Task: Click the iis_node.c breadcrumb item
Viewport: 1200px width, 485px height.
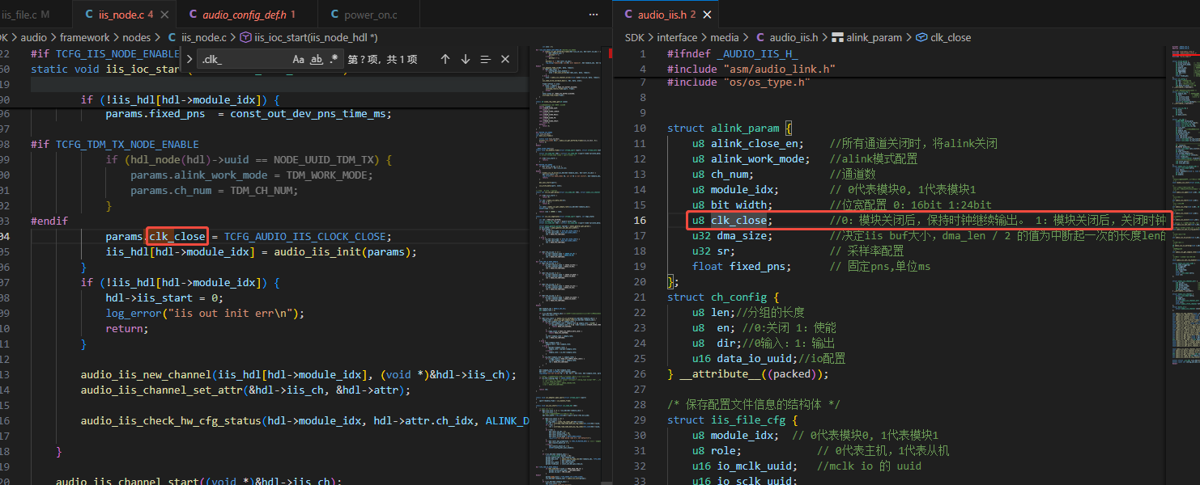Action: pyautogui.click(x=197, y=37)
